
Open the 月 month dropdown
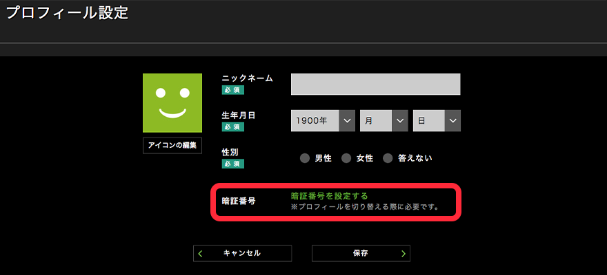tap(384, 121)
